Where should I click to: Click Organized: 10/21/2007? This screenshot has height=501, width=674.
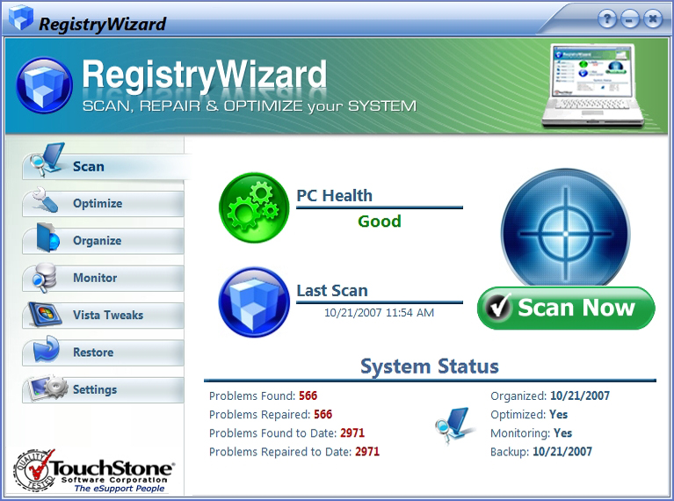(550, 396)
